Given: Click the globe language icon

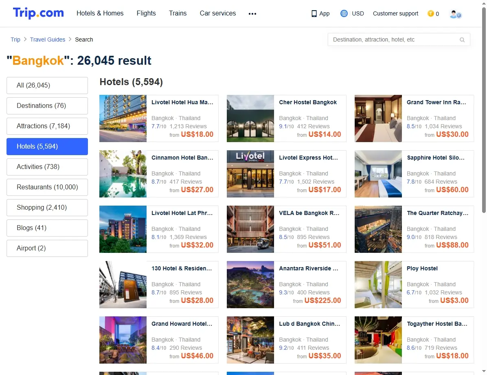Looking at the screenshot, I should [344, 13].
